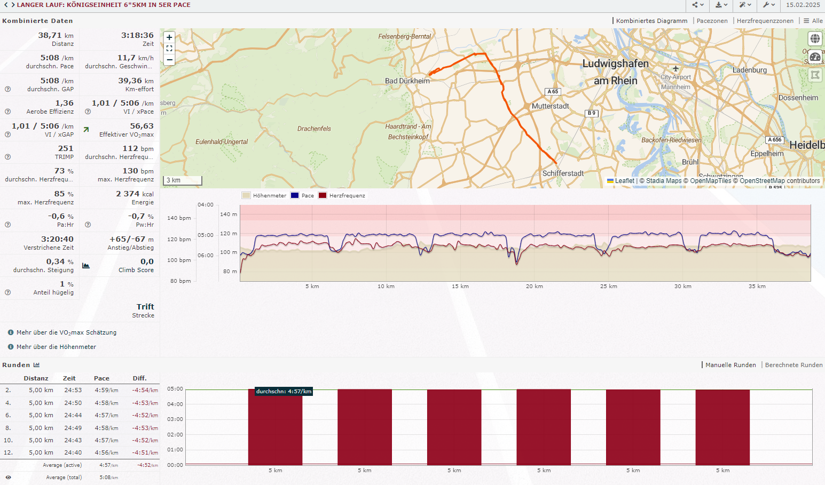The image size is (825, 485).
Task: Expand the download export dropdown
Action: (x=721, y=5)
